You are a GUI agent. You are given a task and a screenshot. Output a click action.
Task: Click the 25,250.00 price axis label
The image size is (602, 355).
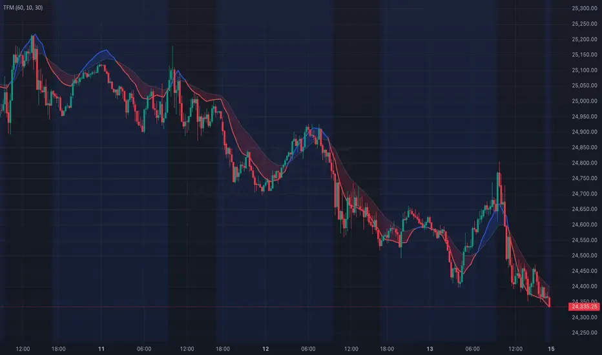[x=585, y=24]
